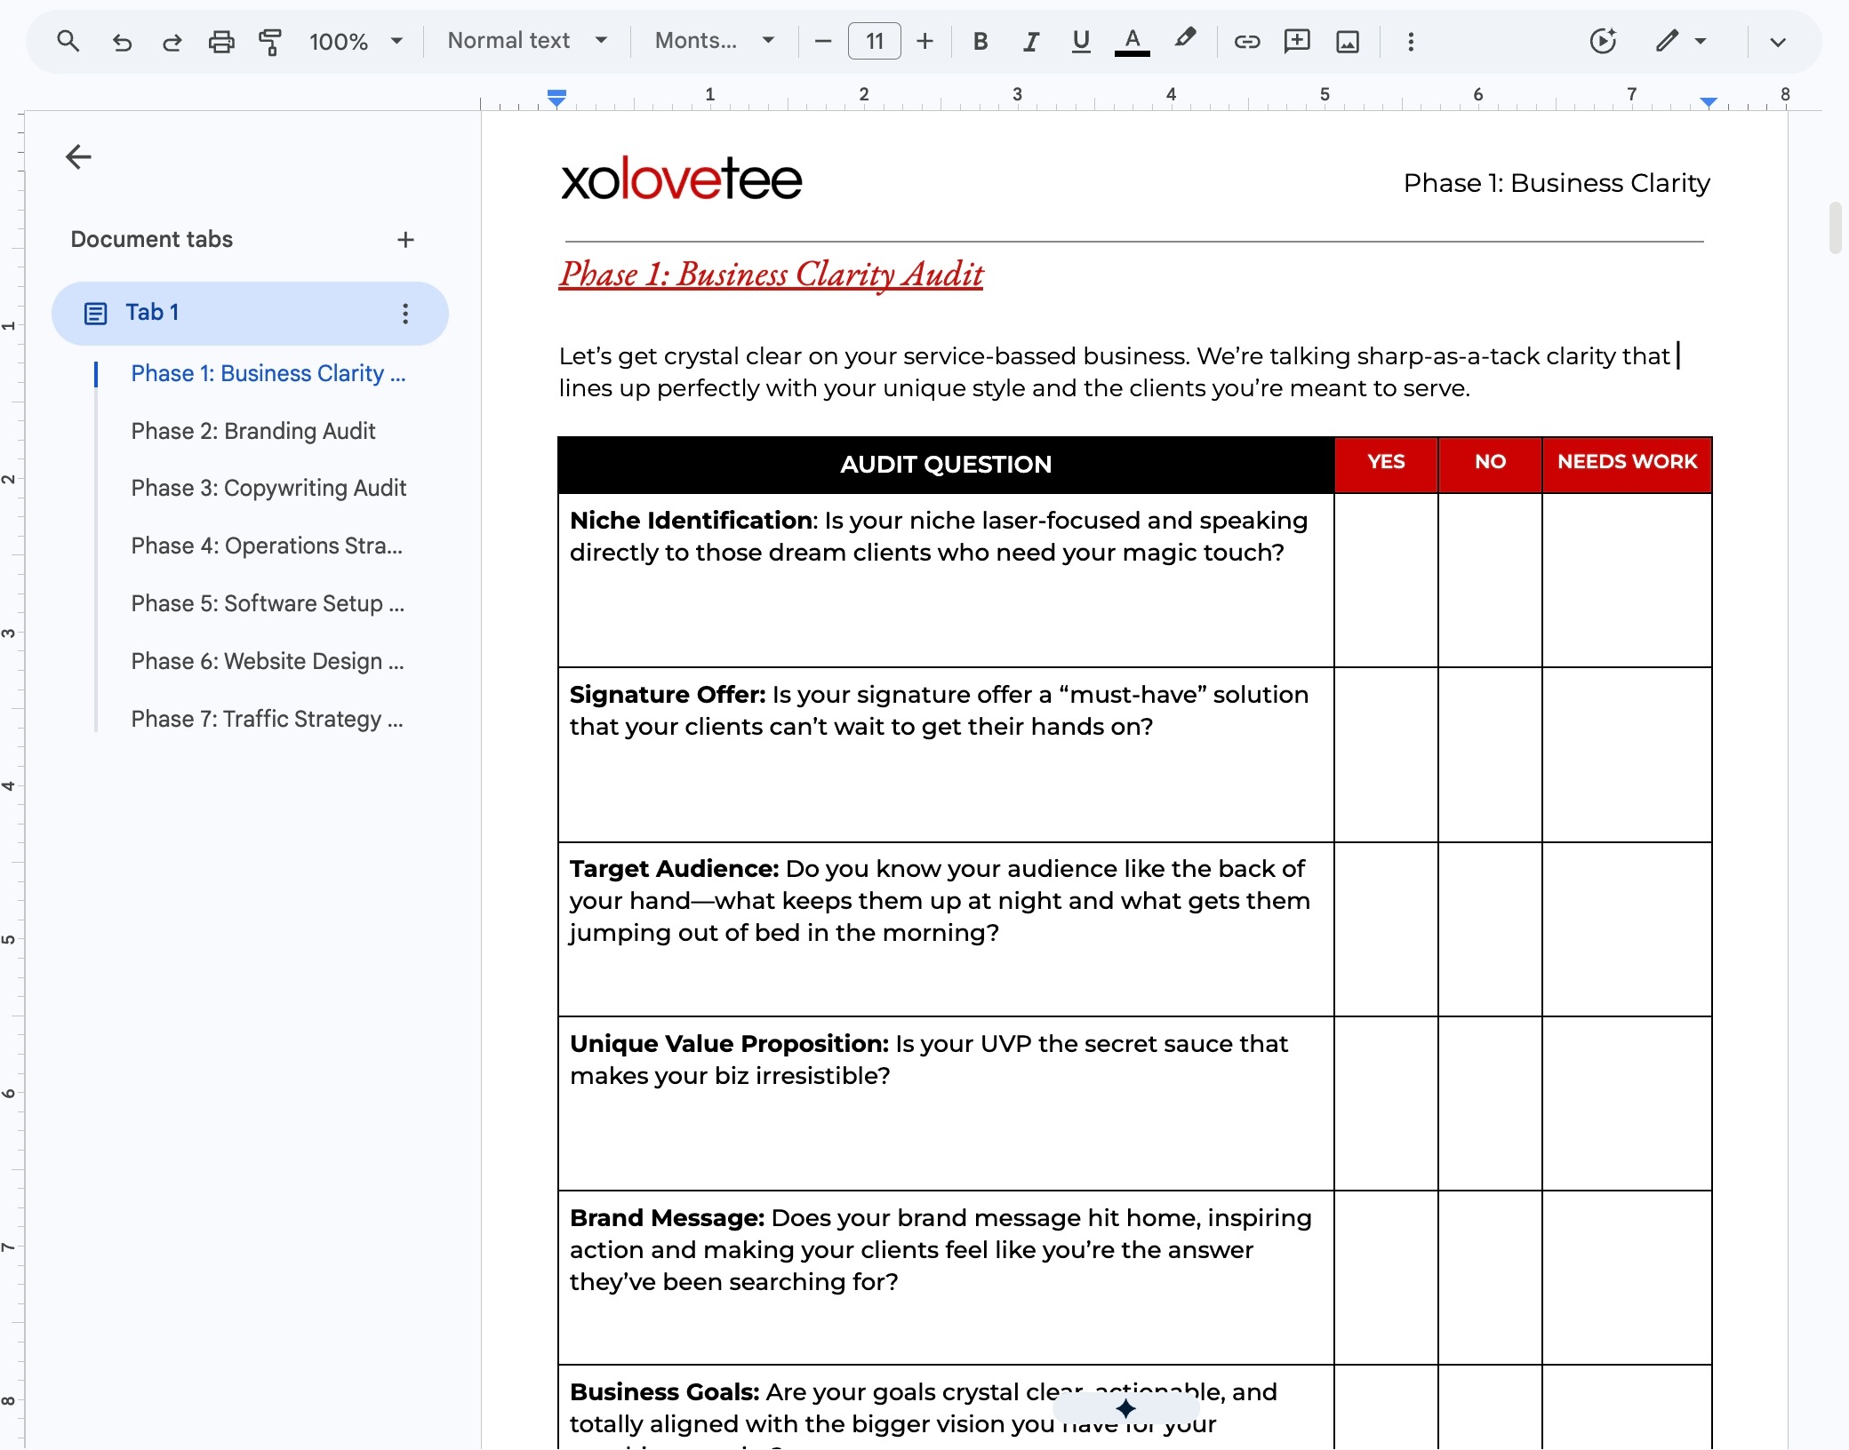Toggle italic formatting

click(x=1031, y=41)
